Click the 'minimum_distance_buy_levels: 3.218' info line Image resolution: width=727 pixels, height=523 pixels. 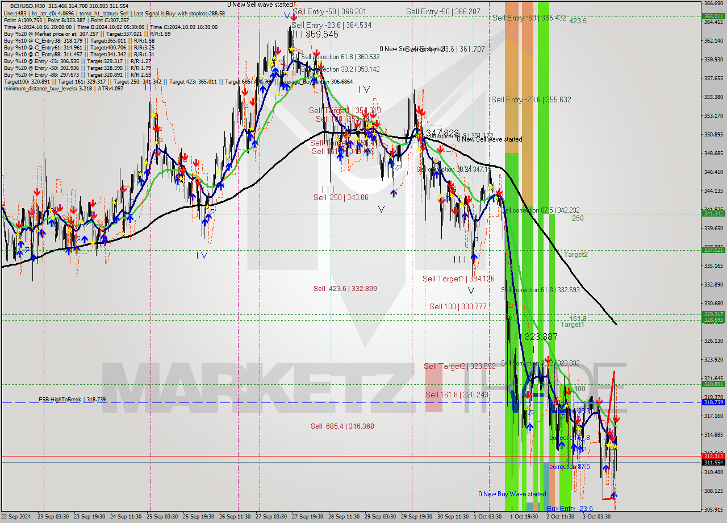64,88
